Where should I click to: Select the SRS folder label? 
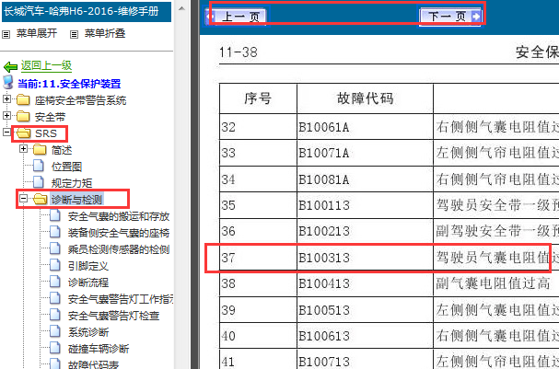coord(46,133)
